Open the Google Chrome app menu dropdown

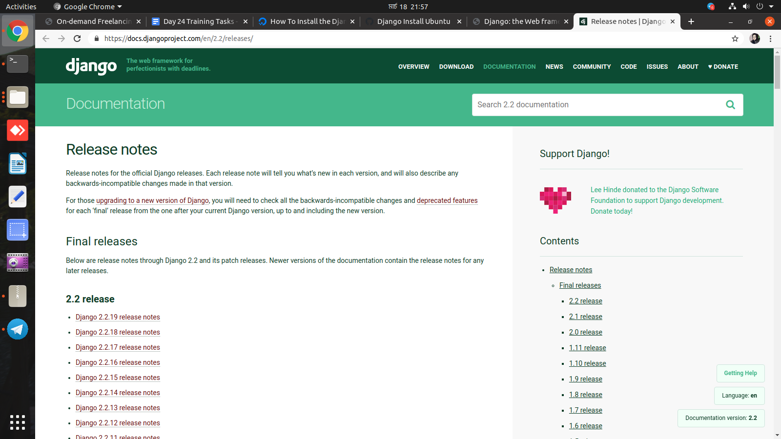click(x=88, y=6)
